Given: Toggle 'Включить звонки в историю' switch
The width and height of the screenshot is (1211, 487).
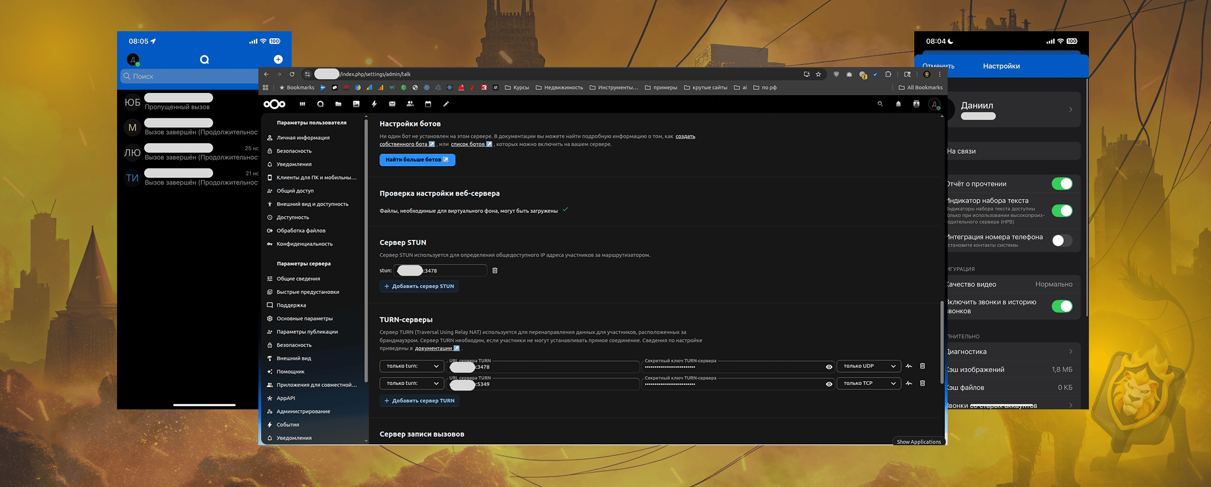Looking at the screenshot, I should [1062, 307].
